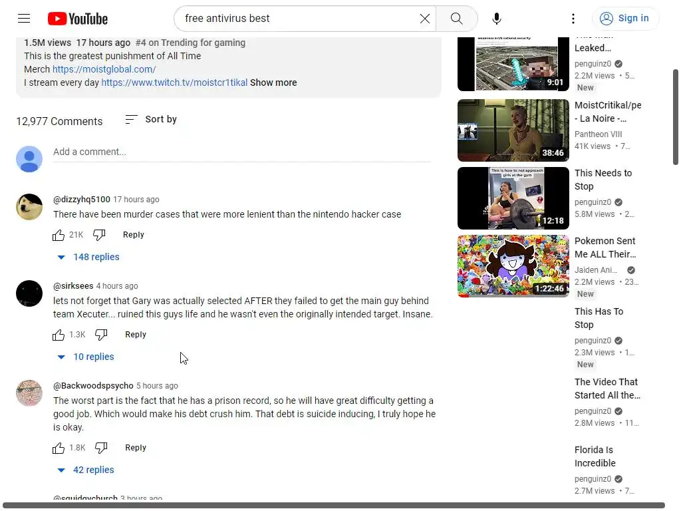Like the @Backwoodspsycho comment

pos(59,448)
